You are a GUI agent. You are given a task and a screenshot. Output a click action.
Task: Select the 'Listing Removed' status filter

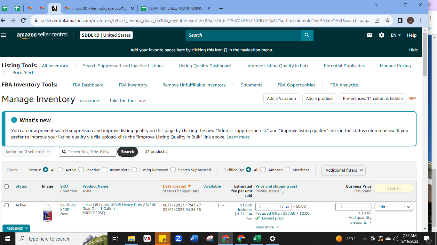point(134,170)
